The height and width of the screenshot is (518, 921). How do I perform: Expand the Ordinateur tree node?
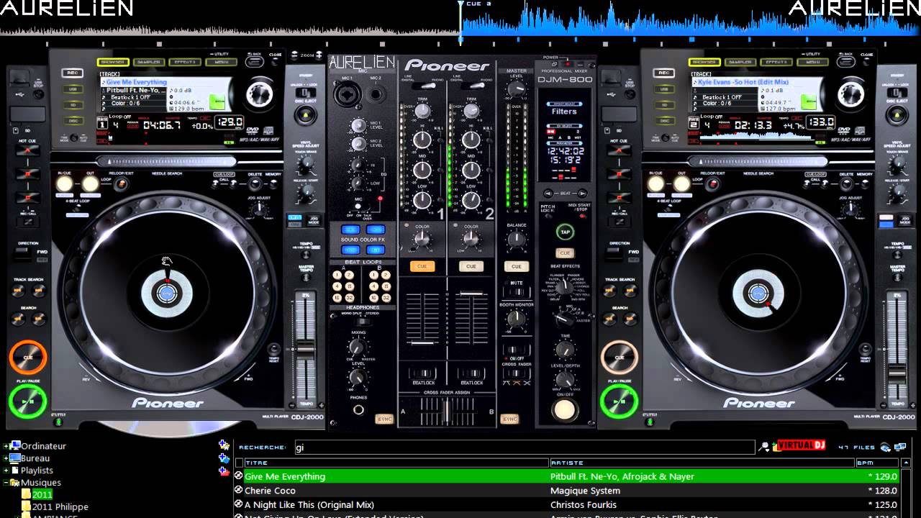pos(6,446)
